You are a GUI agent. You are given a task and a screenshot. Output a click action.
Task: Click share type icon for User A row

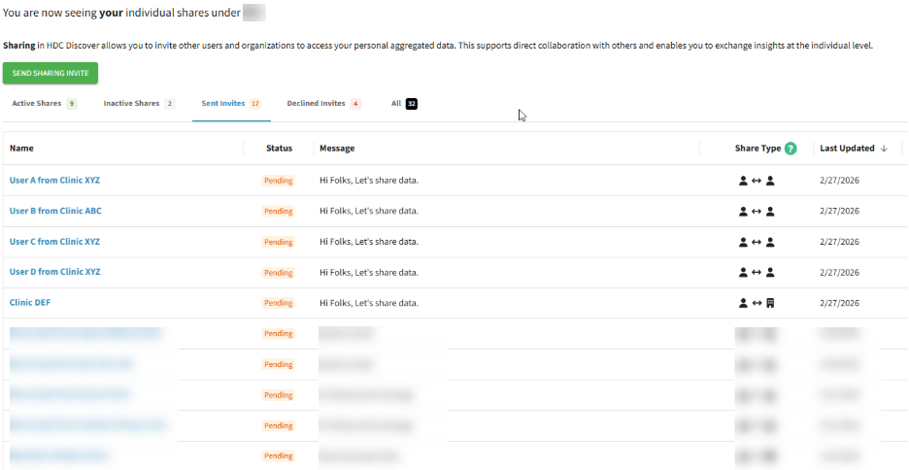[757, 181]
